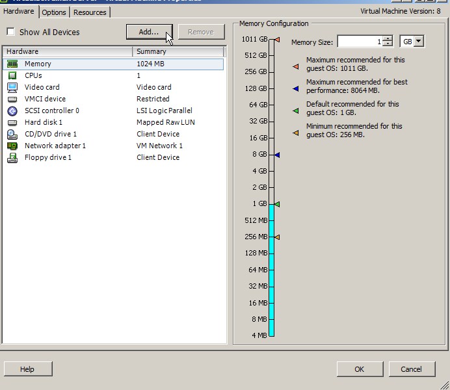Select the Network adapter 1 entry
The width and height of the screenshot is (450, 390).
tap(55, 146)
